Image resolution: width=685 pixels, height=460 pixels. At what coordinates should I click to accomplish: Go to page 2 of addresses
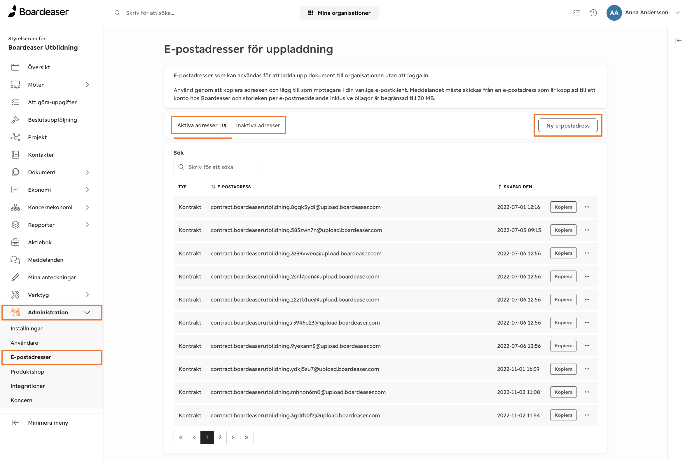click(220, 438)
